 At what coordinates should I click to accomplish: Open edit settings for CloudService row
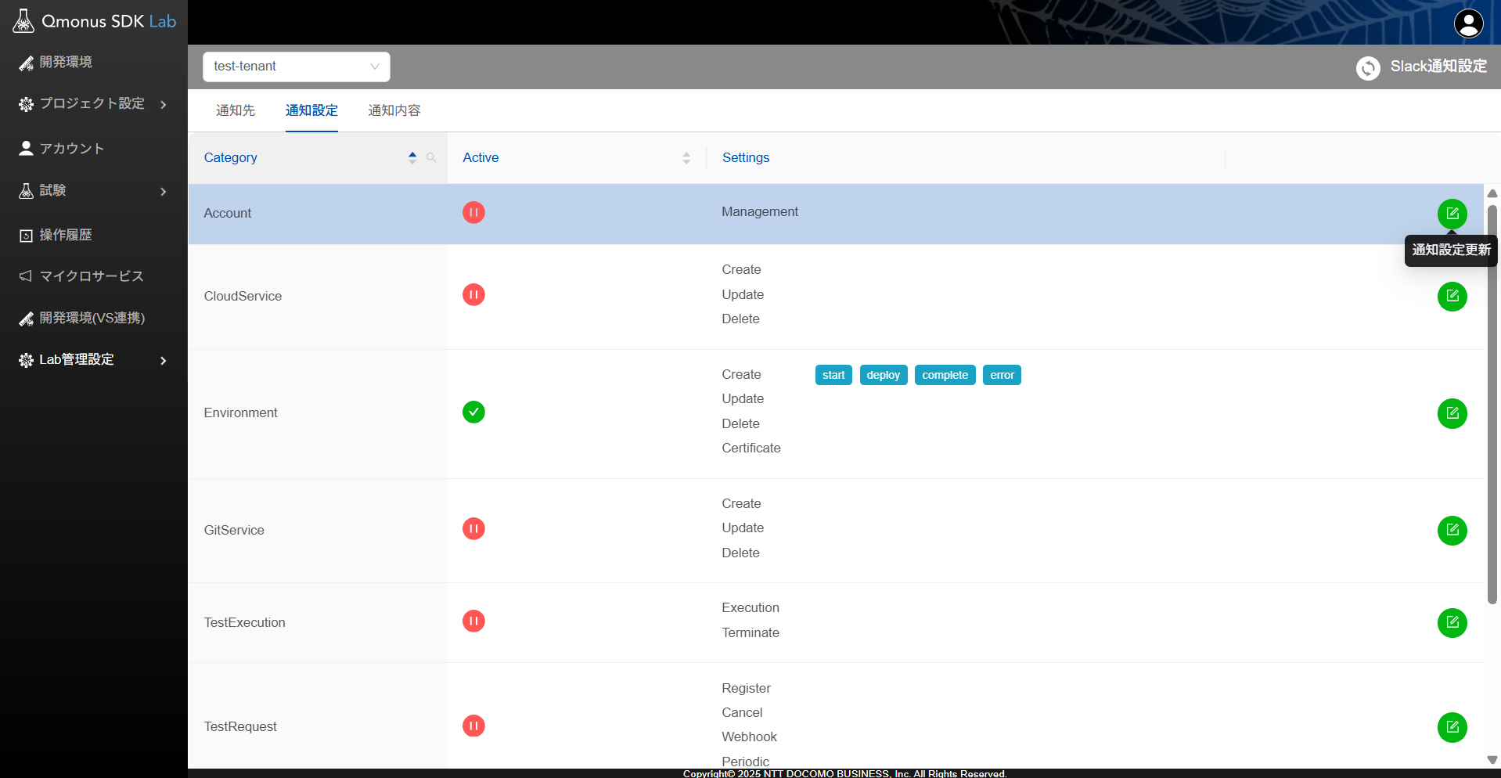tap(1452, 297)
